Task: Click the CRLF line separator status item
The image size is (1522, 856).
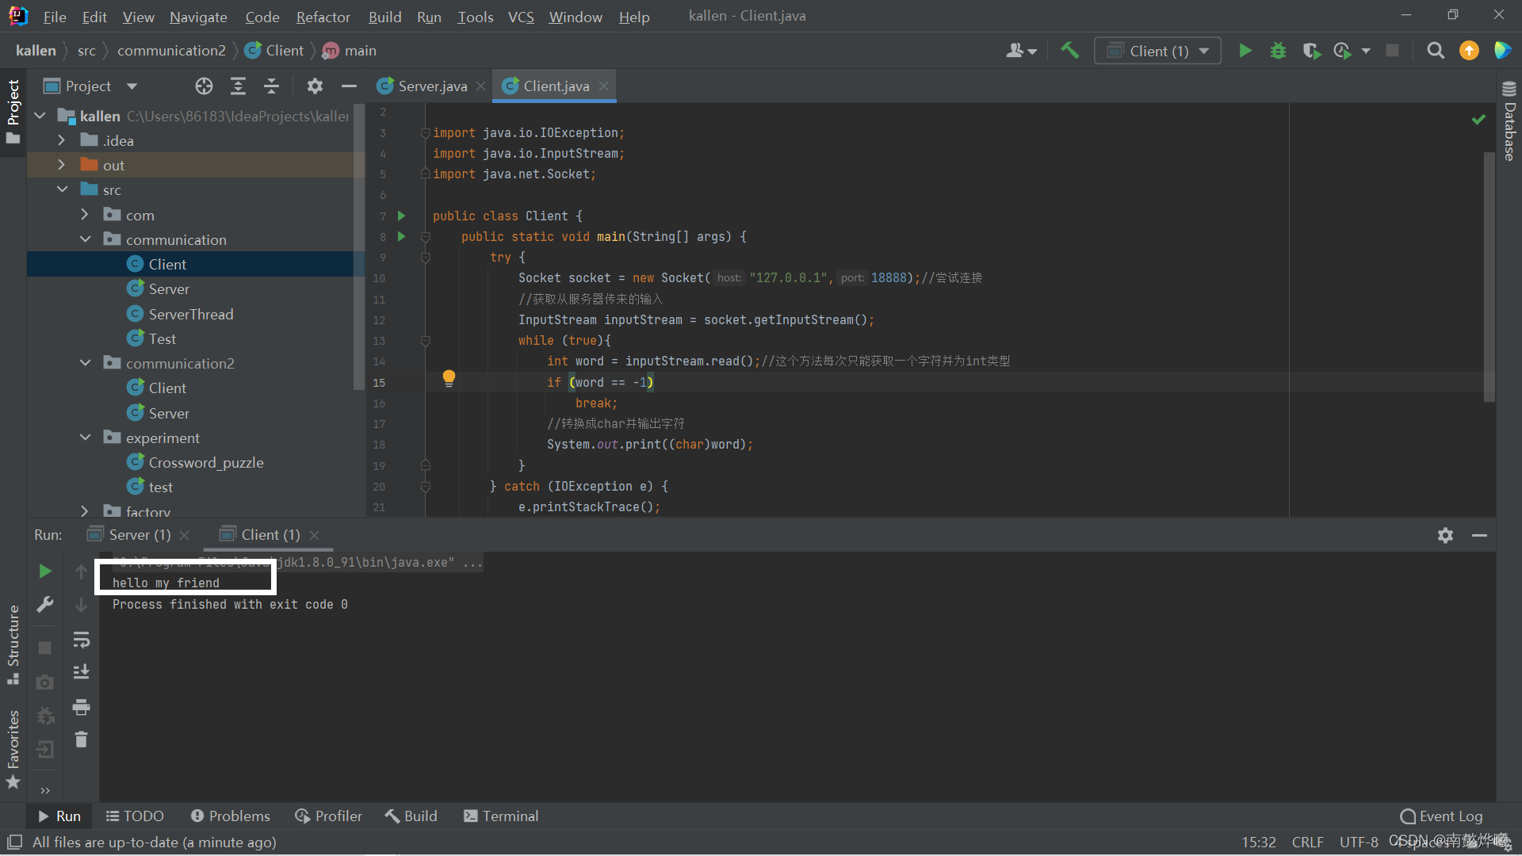Action: 1307,842
